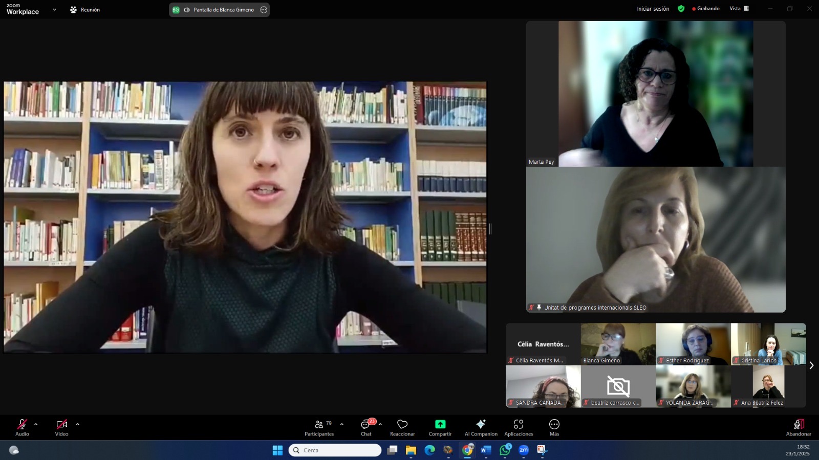This screenshot has width=819, height=460.
Task: Click the Windows taskbar search box
Action: (x=335, y=450)
